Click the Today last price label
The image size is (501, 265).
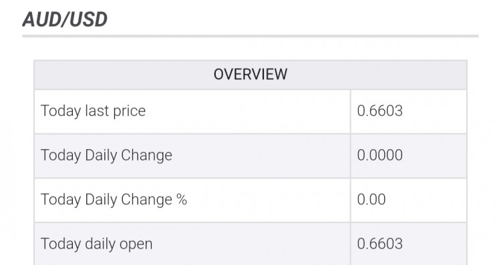(93, 111)
